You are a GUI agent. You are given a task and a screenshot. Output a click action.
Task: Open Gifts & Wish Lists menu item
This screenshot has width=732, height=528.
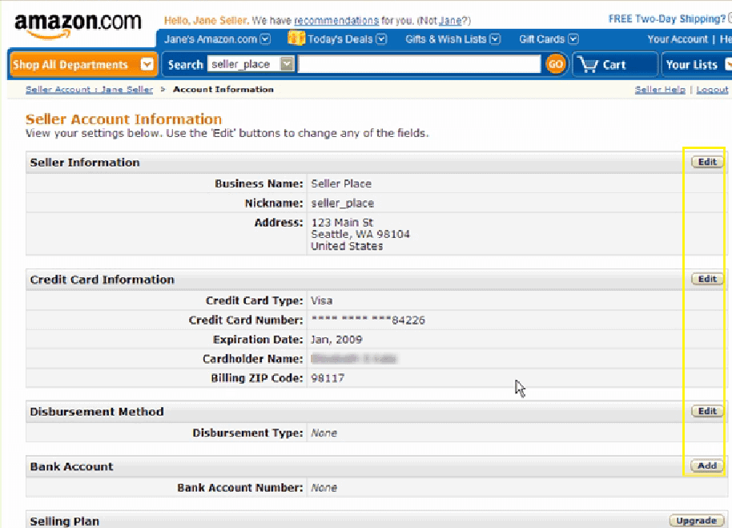[446, 39]
